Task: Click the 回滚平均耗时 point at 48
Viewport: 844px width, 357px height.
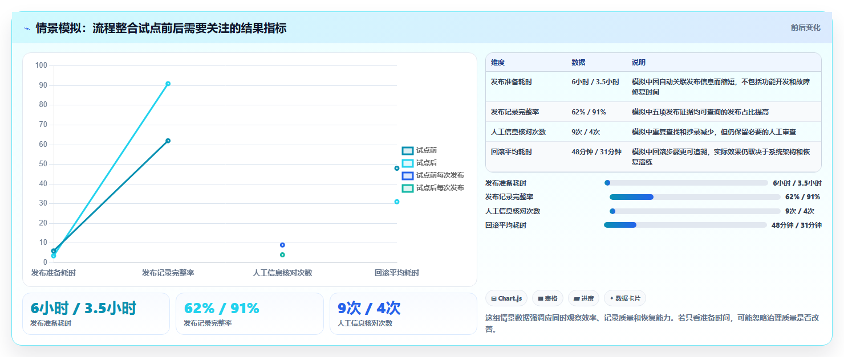Action: click(397, 168)
